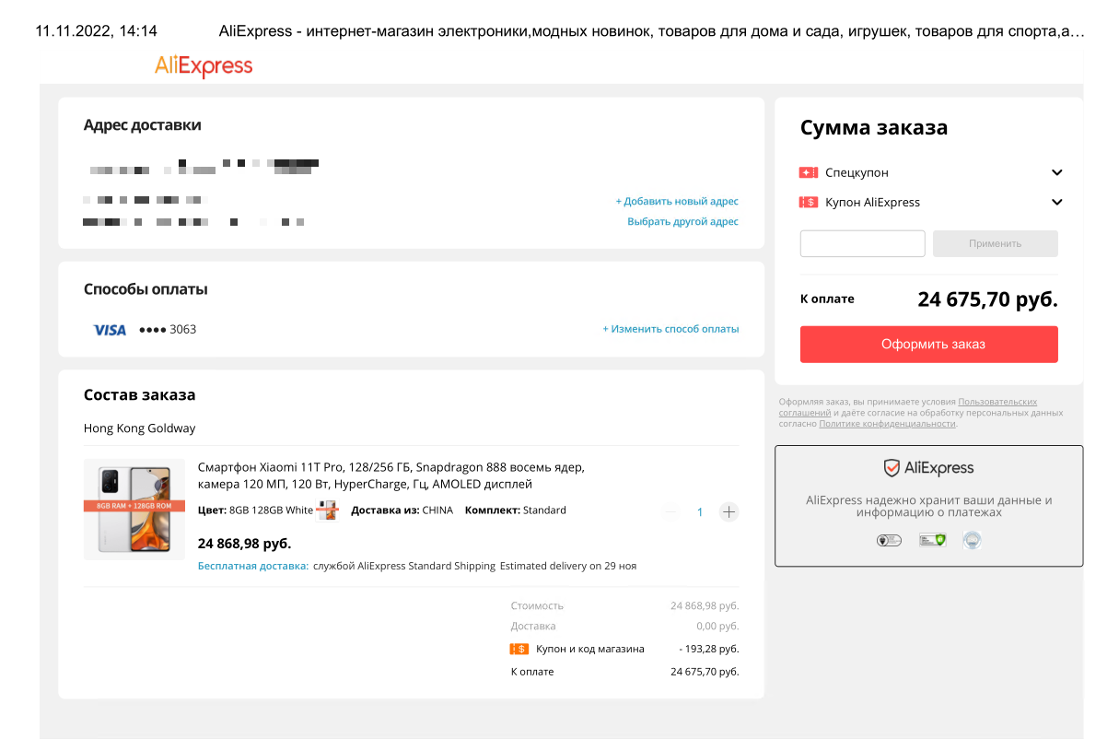Click the Изменить способ оплаты link

click(670, 329)
